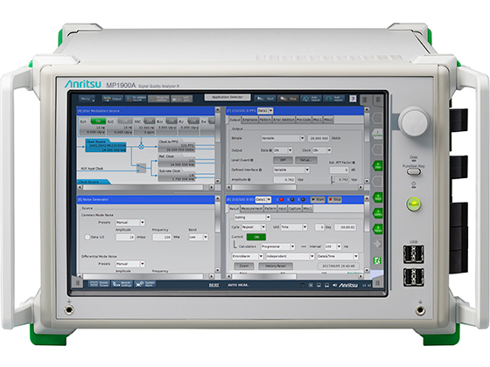Click the clock switch icon near AUX Input Clock

click(x=141, y=168)
